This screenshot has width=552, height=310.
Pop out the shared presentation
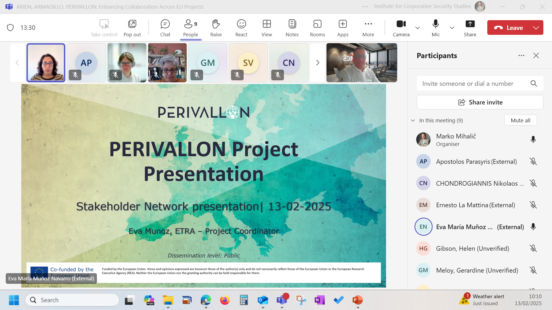coord(132,28)
